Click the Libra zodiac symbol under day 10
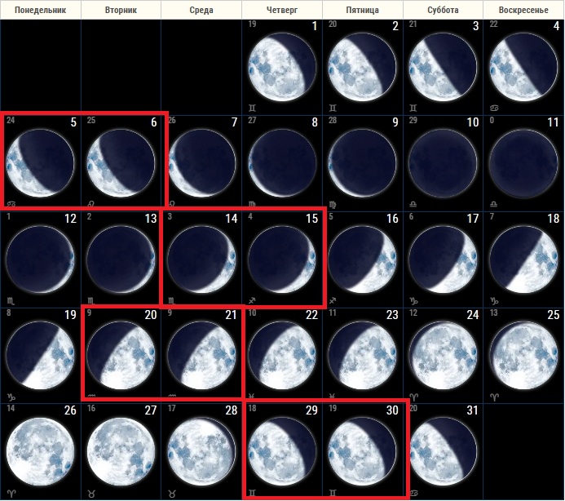Screen dimensions: 565x501 click(x=413, y=205)
